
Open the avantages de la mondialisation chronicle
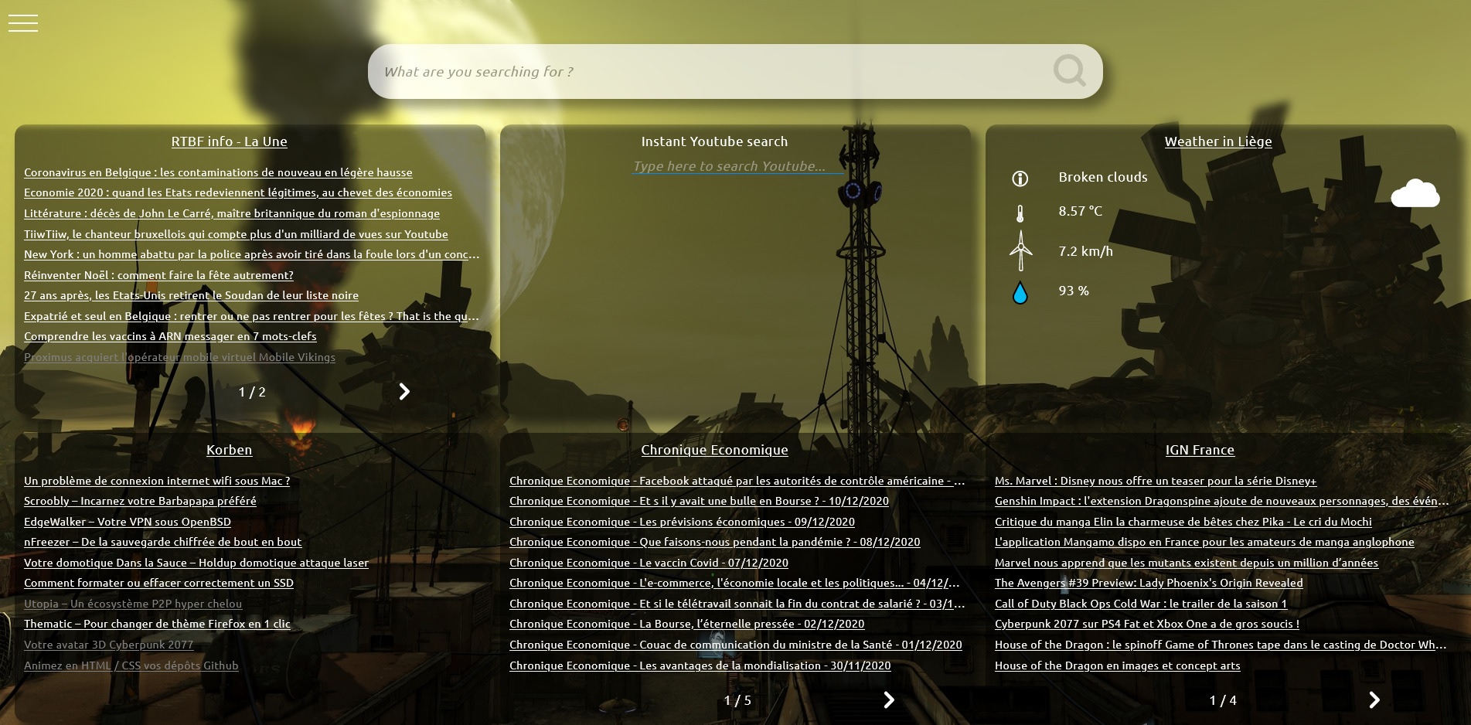point(700,665)
